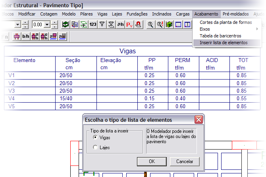Click the b/h section toolbar icon
This screenshot has width=266, height=177.
[x=25, y=37]
